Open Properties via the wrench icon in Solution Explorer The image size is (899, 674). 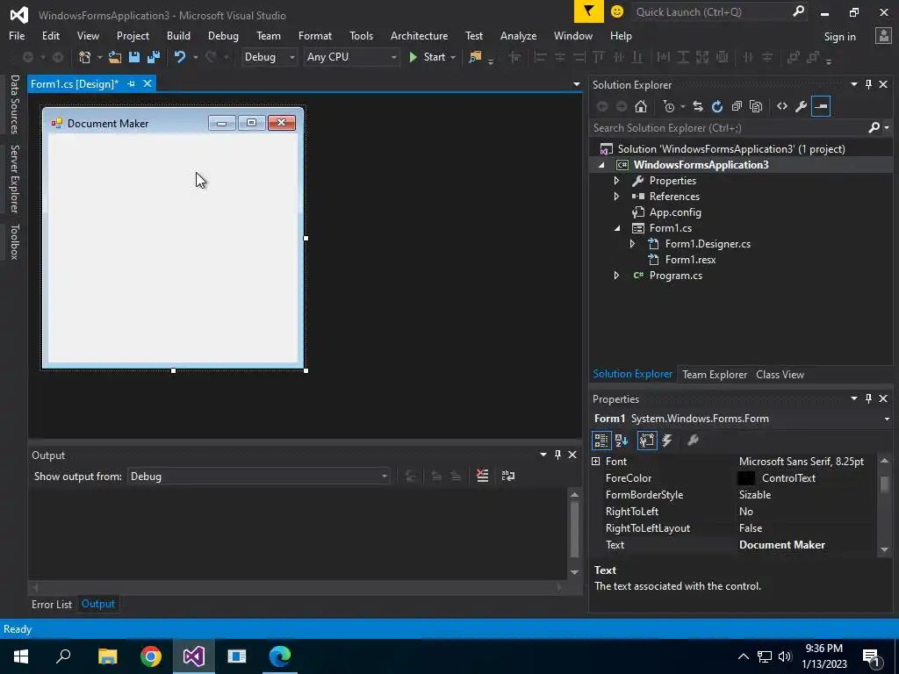(802, 106)
